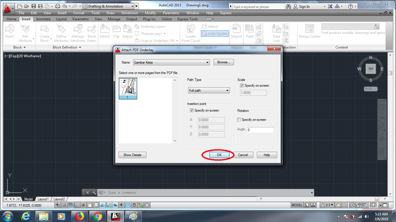The height and width of the screenshot is (222, 396).
Task: Click the Open file icon in quick access toolbar
Action: click(x=27, y=6)
